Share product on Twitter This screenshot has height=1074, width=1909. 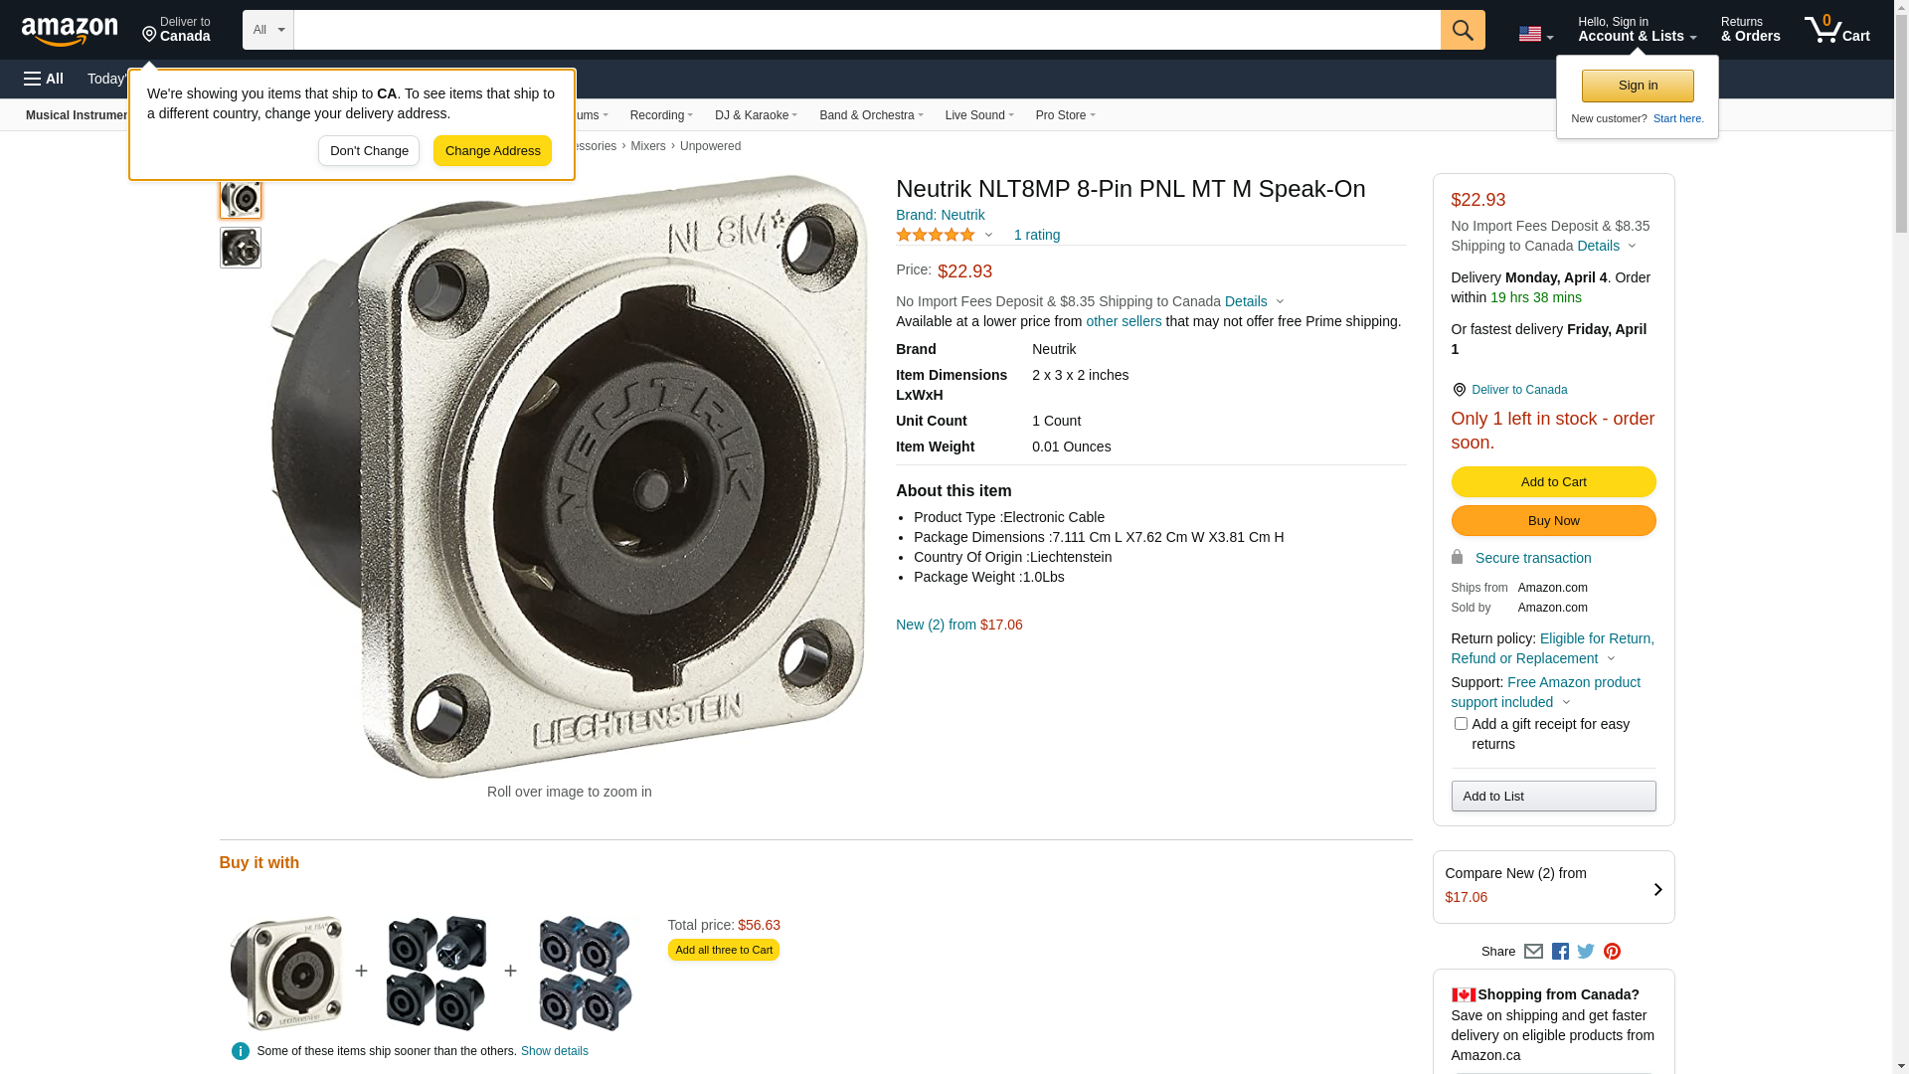click(1586, 952)
